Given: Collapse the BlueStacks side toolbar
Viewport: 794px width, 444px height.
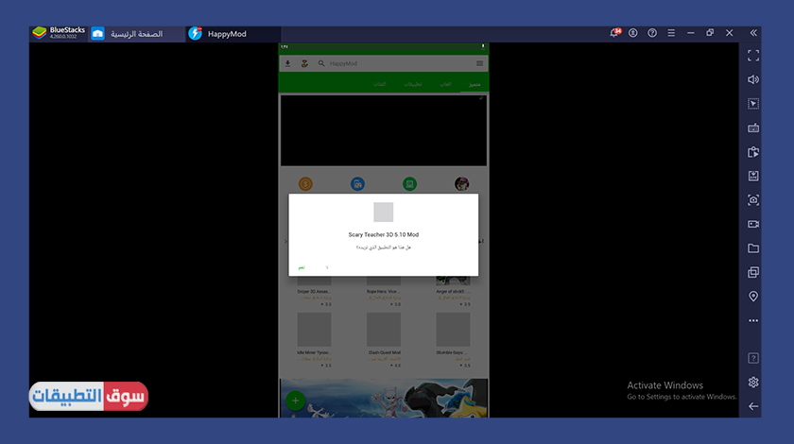Looking at the screenshot, I should click(753, 33).
